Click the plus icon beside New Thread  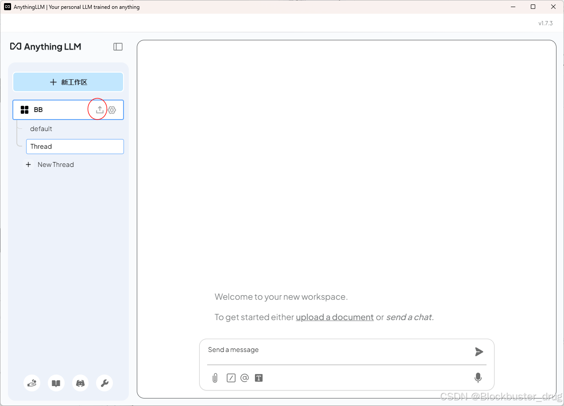[28, 165]
